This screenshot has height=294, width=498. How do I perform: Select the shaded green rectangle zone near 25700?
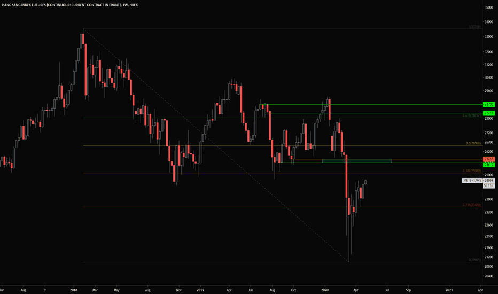click(356, 161)
